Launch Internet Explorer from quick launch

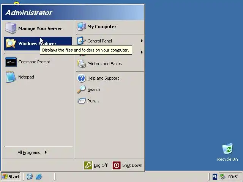pyautogui.click(x=39, y=177)
